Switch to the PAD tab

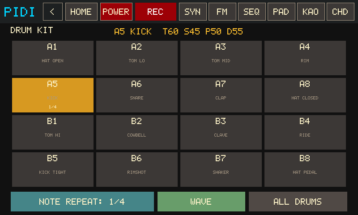(x=281, y=12)
